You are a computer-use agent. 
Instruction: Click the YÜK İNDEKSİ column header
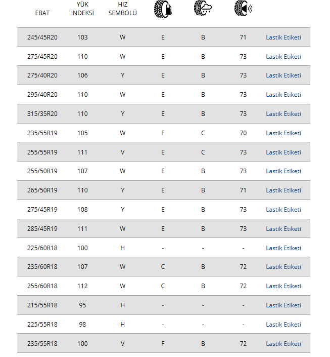click(82, 9)
